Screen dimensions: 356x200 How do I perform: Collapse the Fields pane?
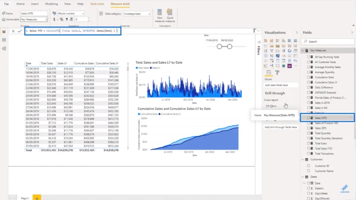coord(352,32)
